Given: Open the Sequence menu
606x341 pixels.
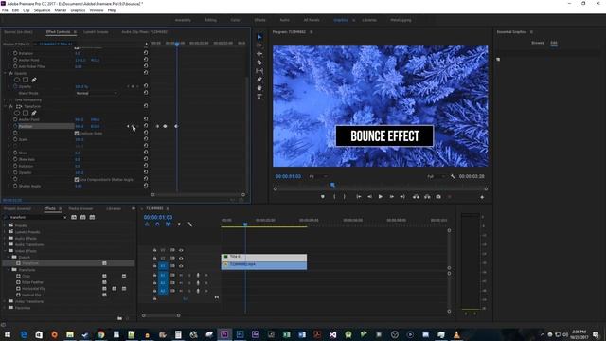Looking at the screenshot, I should point(42,10).
